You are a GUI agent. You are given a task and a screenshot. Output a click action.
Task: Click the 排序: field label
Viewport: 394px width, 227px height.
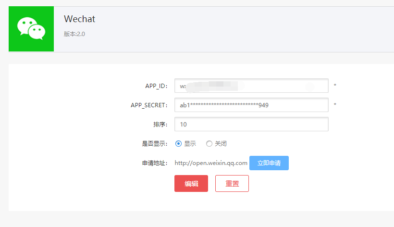pyautogui.click(x=160, y=125)
